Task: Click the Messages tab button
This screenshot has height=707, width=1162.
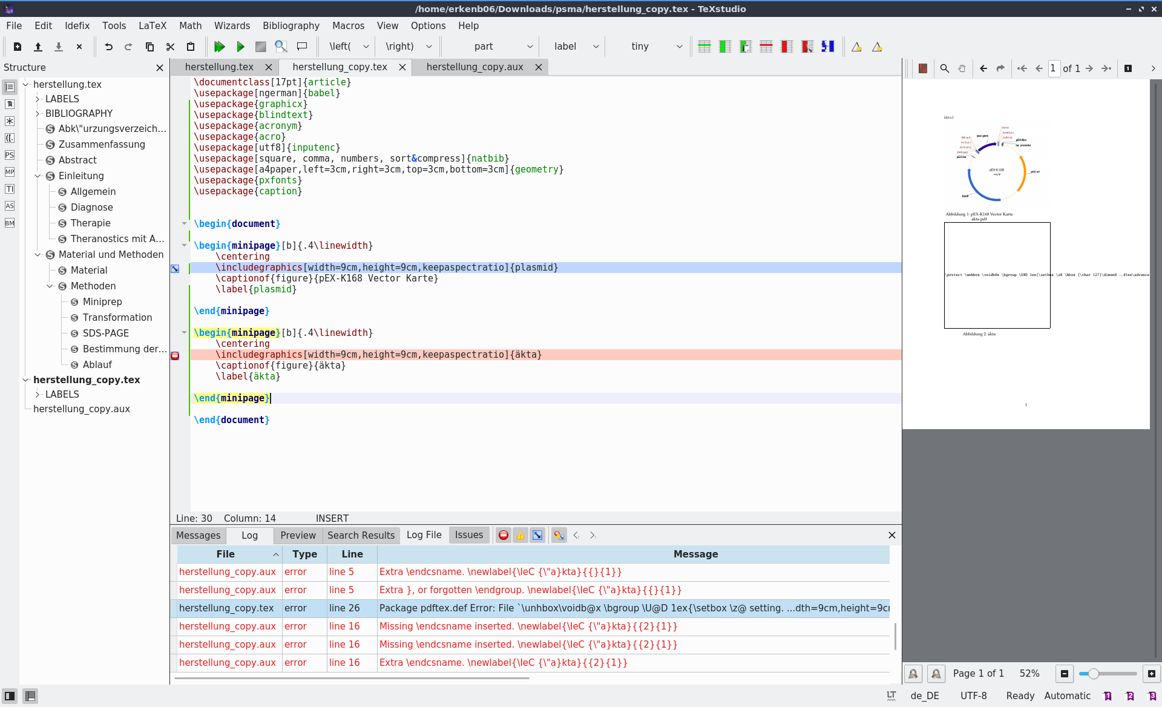Action: pos(199,535)
